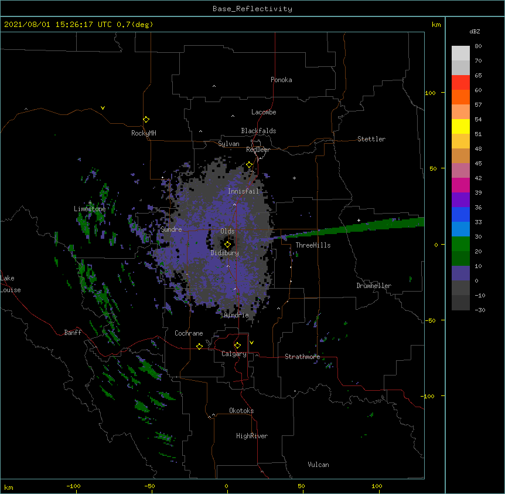505x494 pixels.
Task: Click the Lacombe city label
Action: 264,112
